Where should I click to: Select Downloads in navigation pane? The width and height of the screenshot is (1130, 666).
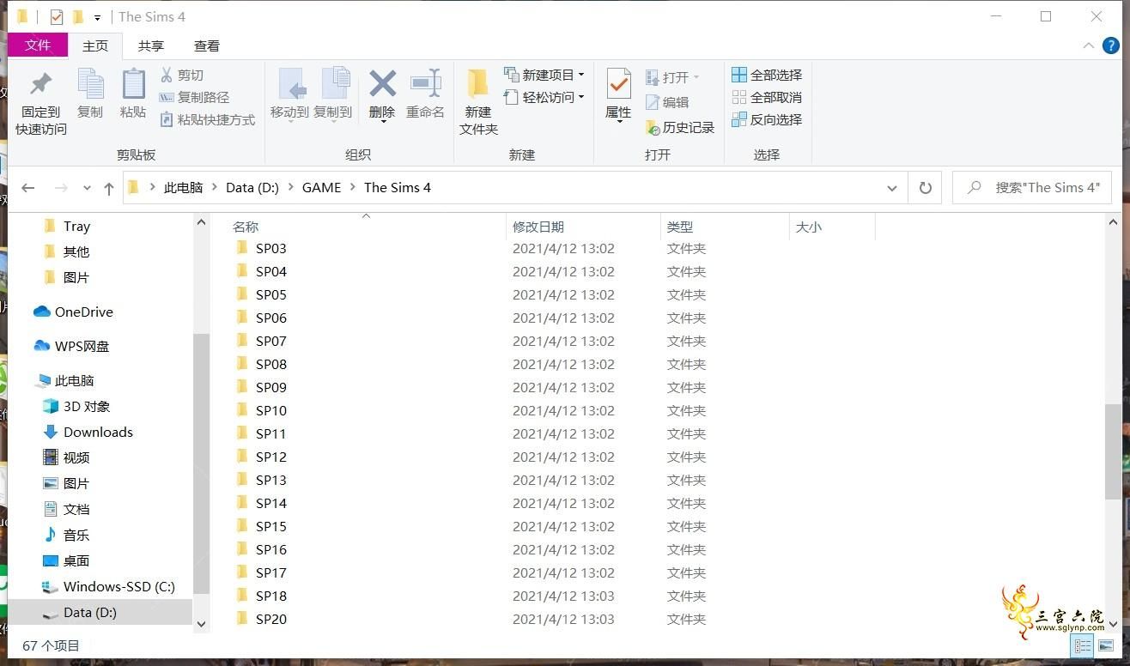[88, 432]
